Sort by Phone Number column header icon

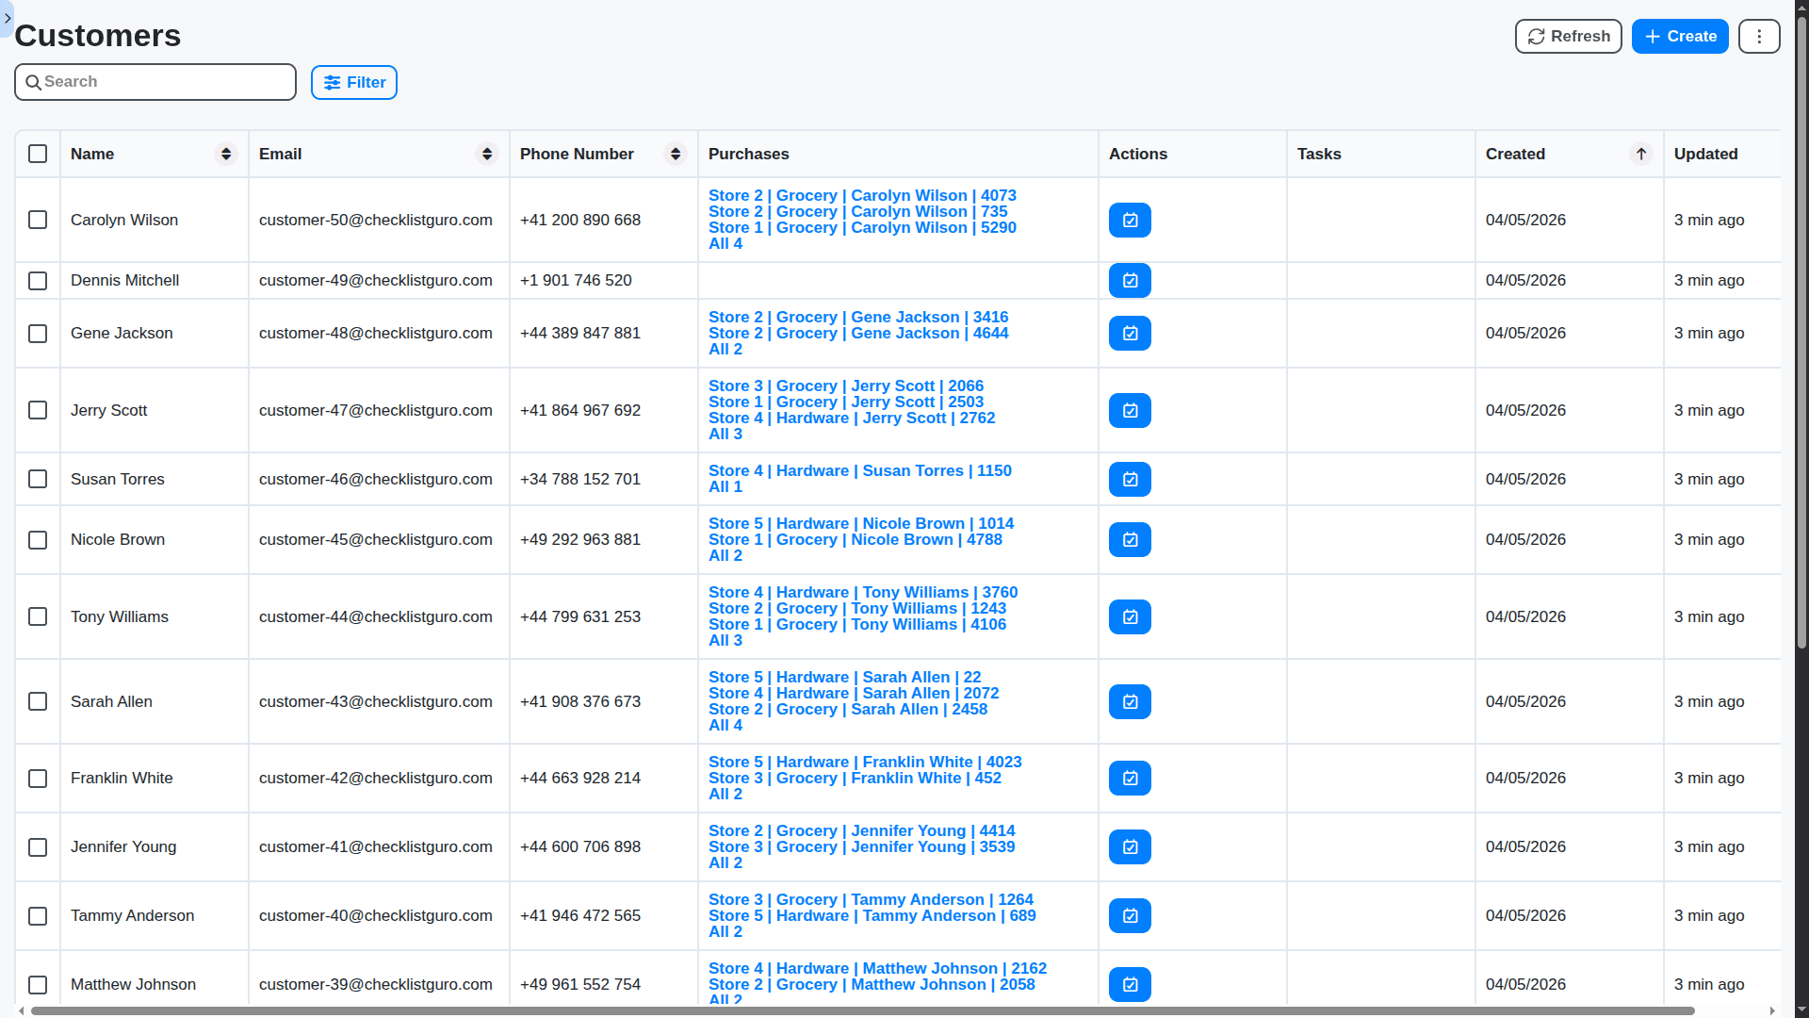tap(676, 154)
